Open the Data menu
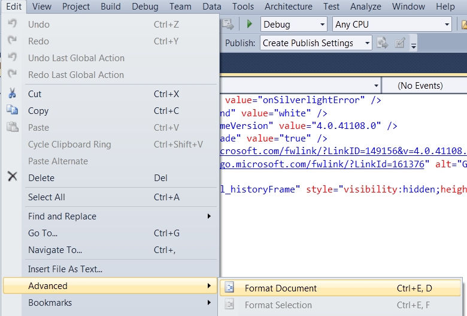The width and height of the screenshot is (467, 316). [212, 7]
